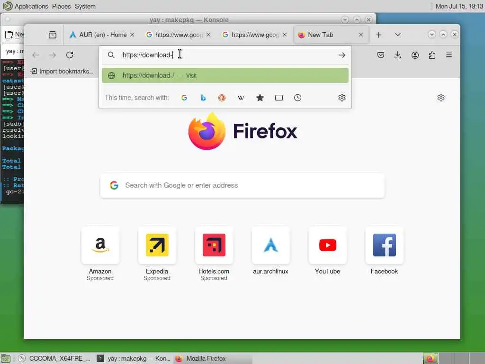Open the Extensions puzzle icon

click(x=432, y=55)
